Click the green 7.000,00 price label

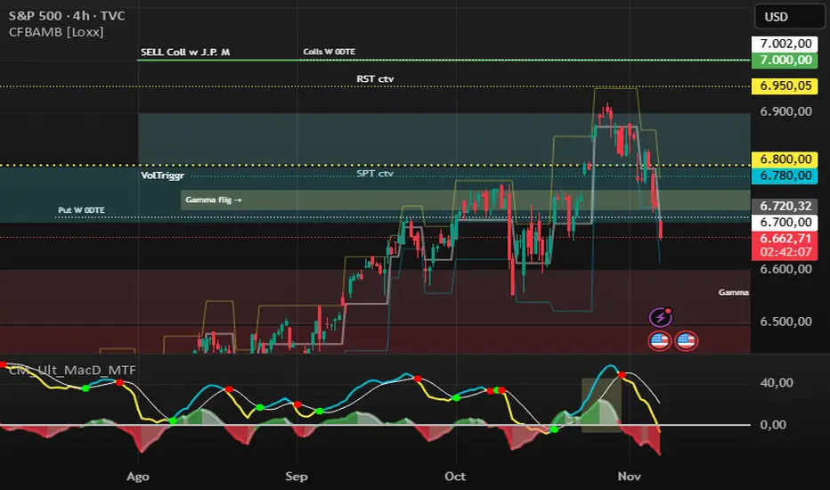tap(785, 60)
